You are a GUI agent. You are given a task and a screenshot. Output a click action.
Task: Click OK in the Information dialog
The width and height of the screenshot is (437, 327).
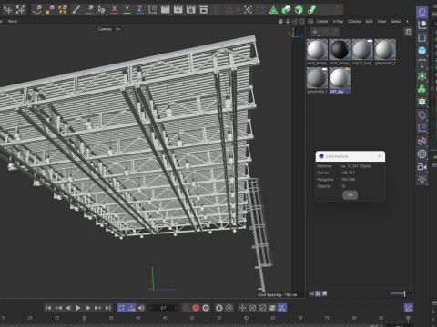[x=350, y=195]
